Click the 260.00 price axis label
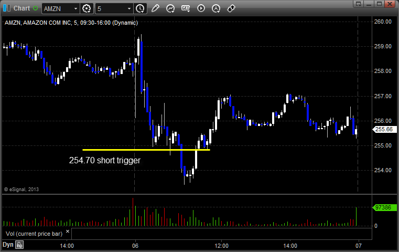 [x=383, y=22]
